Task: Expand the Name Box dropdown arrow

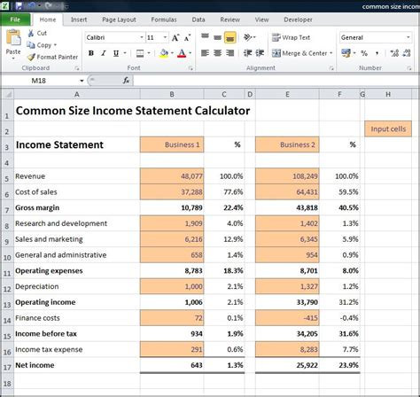Action: 82,81
